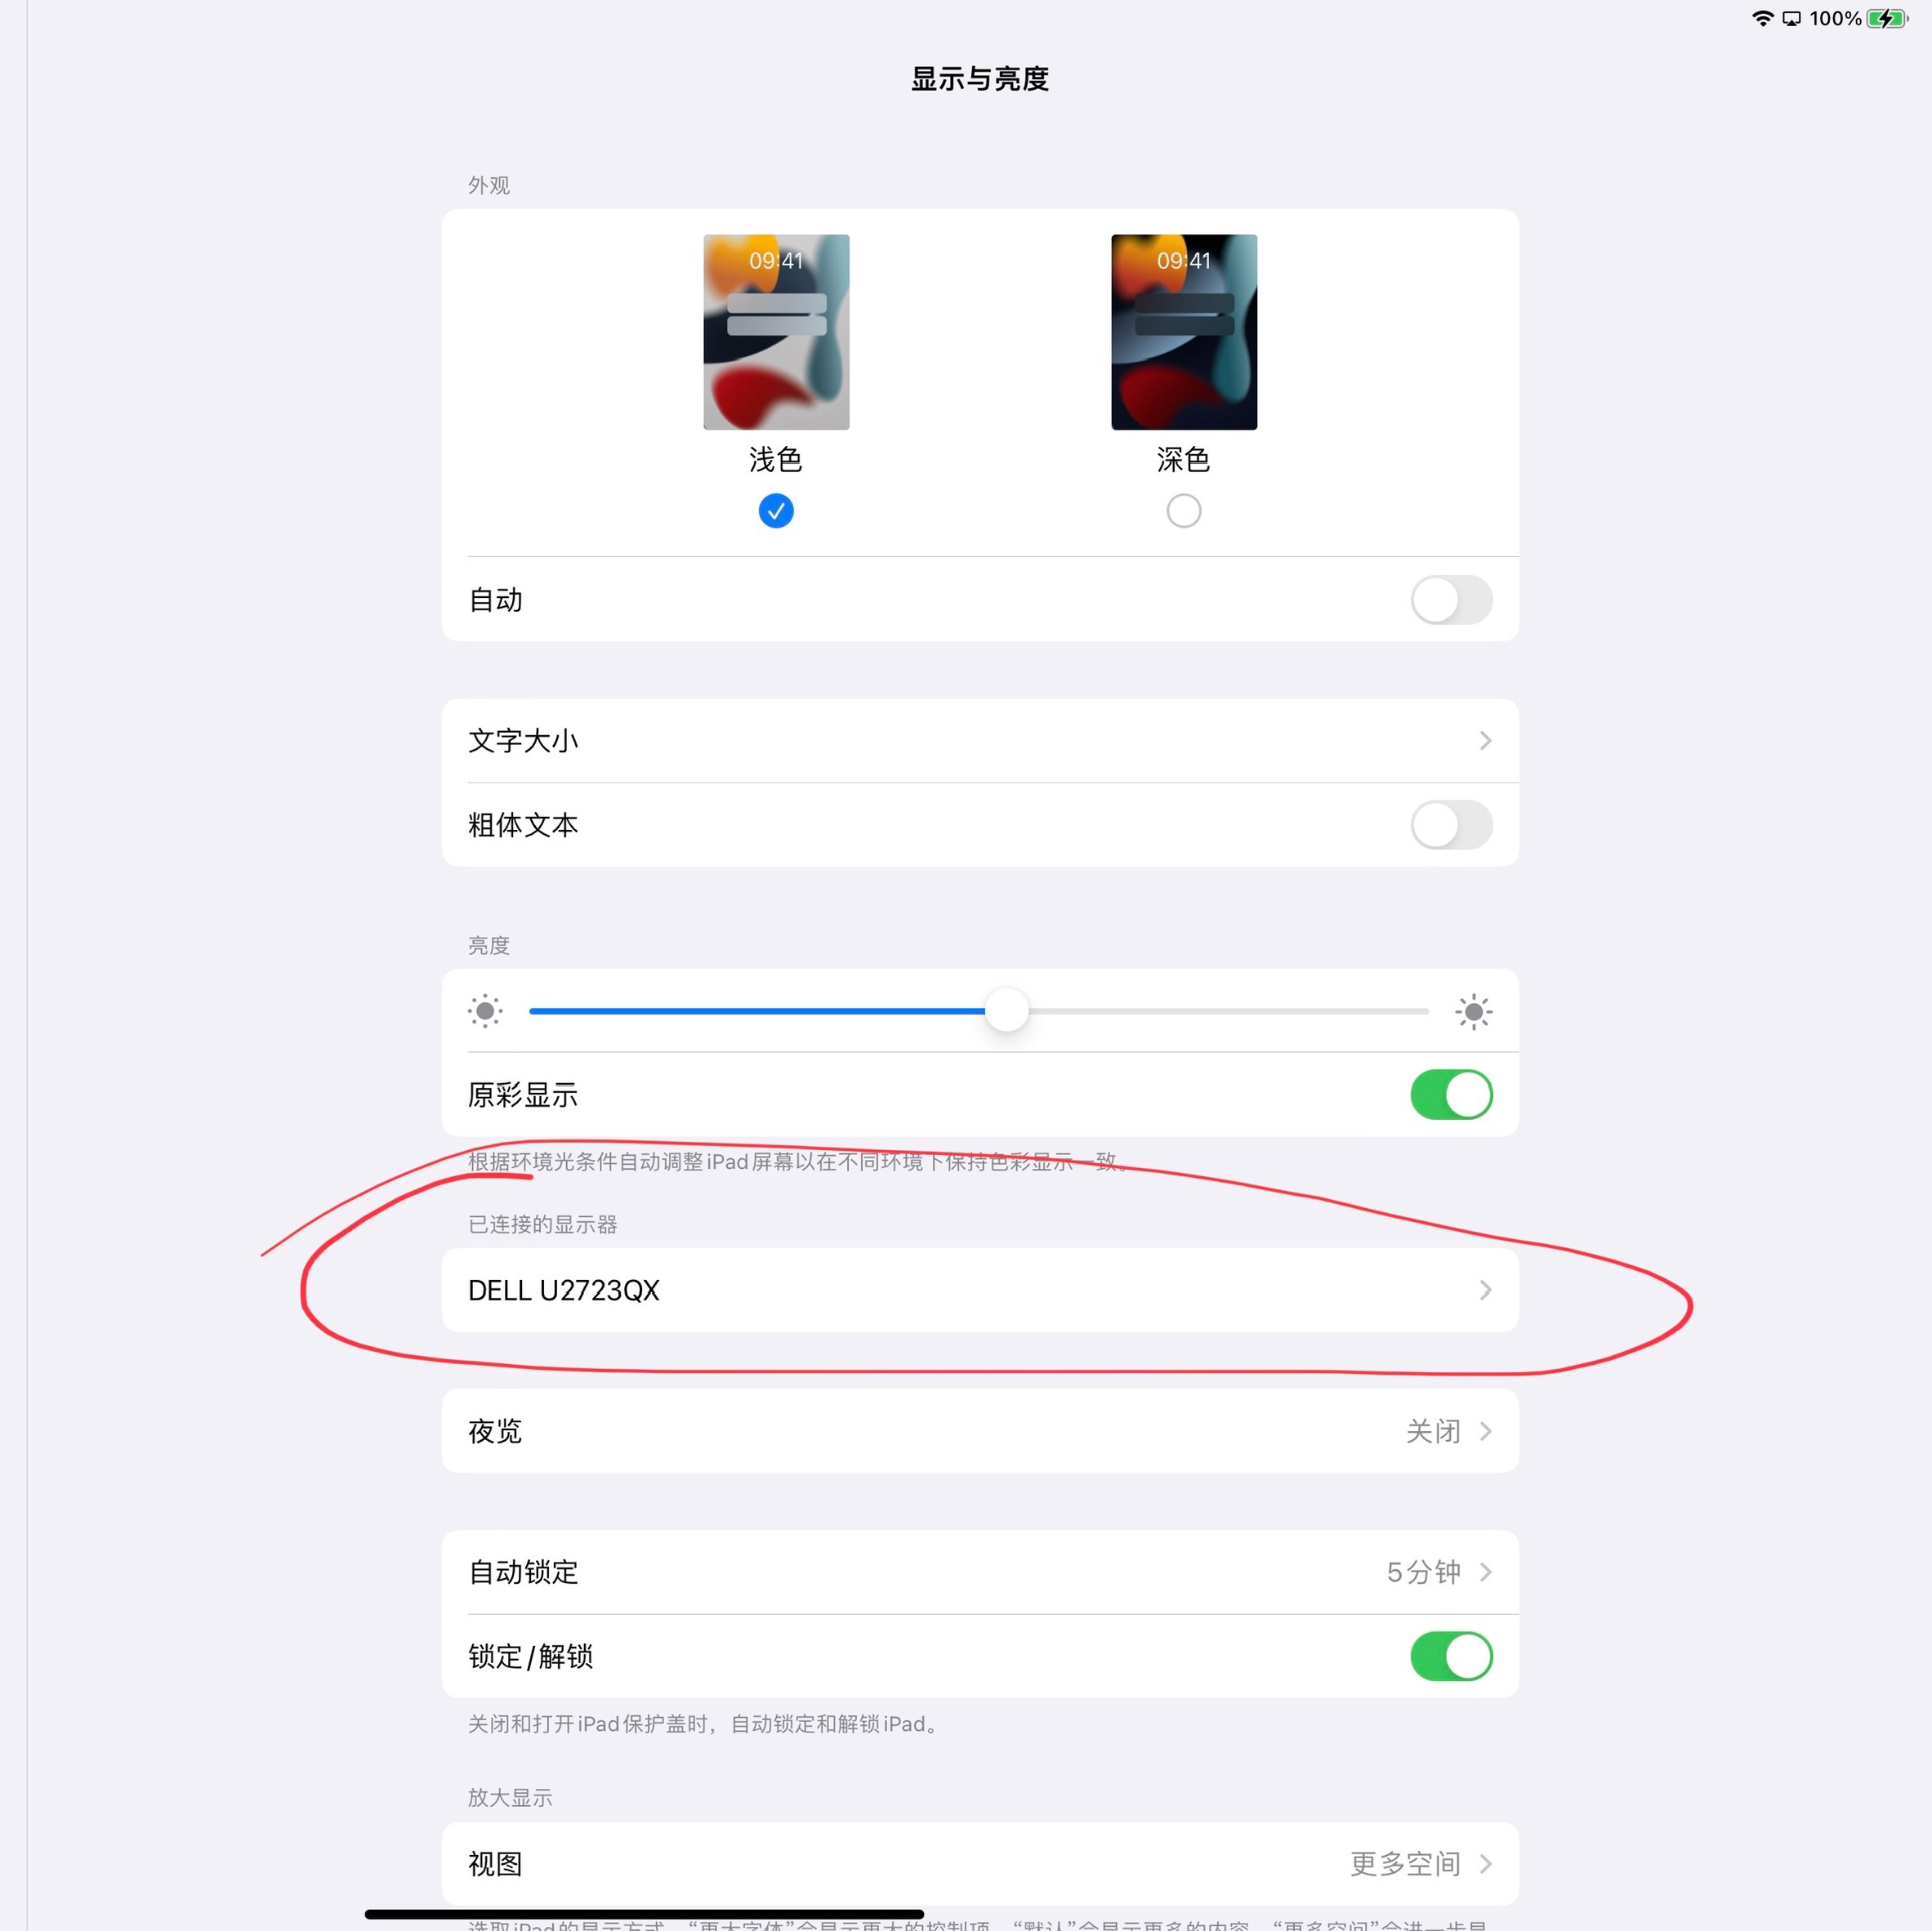This screenshot has width=1932, height=1931.
Task: Click the 深色 dark wallpaper preview thumbnail
Action: (1184, 332)
